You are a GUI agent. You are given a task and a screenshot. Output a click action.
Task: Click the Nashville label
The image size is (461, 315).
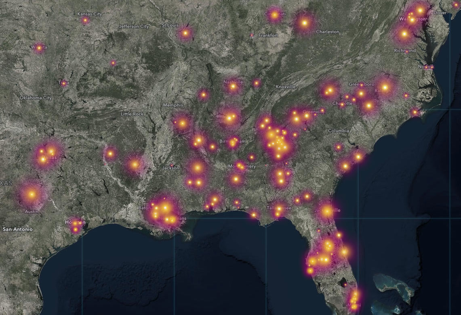tap(233, 82)
